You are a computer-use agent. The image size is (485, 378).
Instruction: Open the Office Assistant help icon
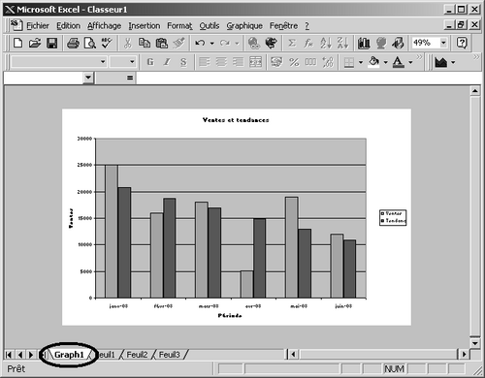[462, 43]
